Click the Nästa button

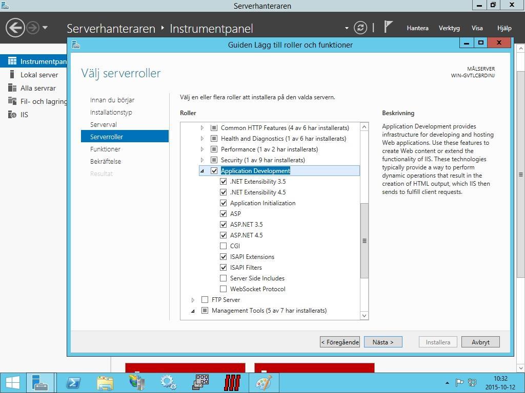[x=383, y=342]
